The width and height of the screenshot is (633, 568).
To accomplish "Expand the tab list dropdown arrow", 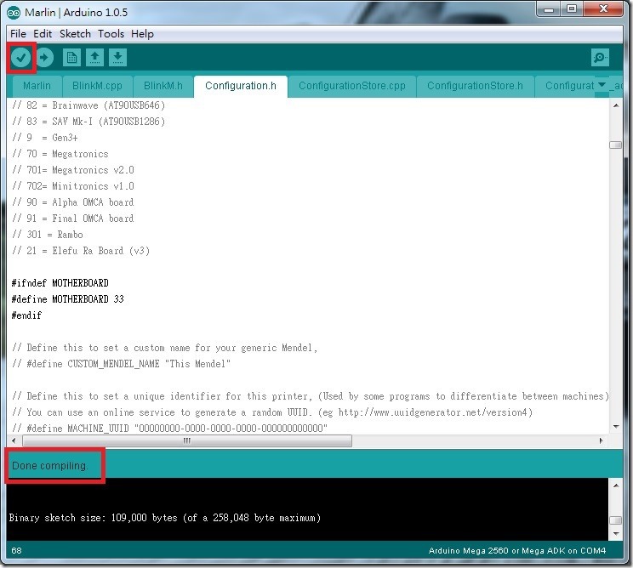I will [x=602, y=85].
